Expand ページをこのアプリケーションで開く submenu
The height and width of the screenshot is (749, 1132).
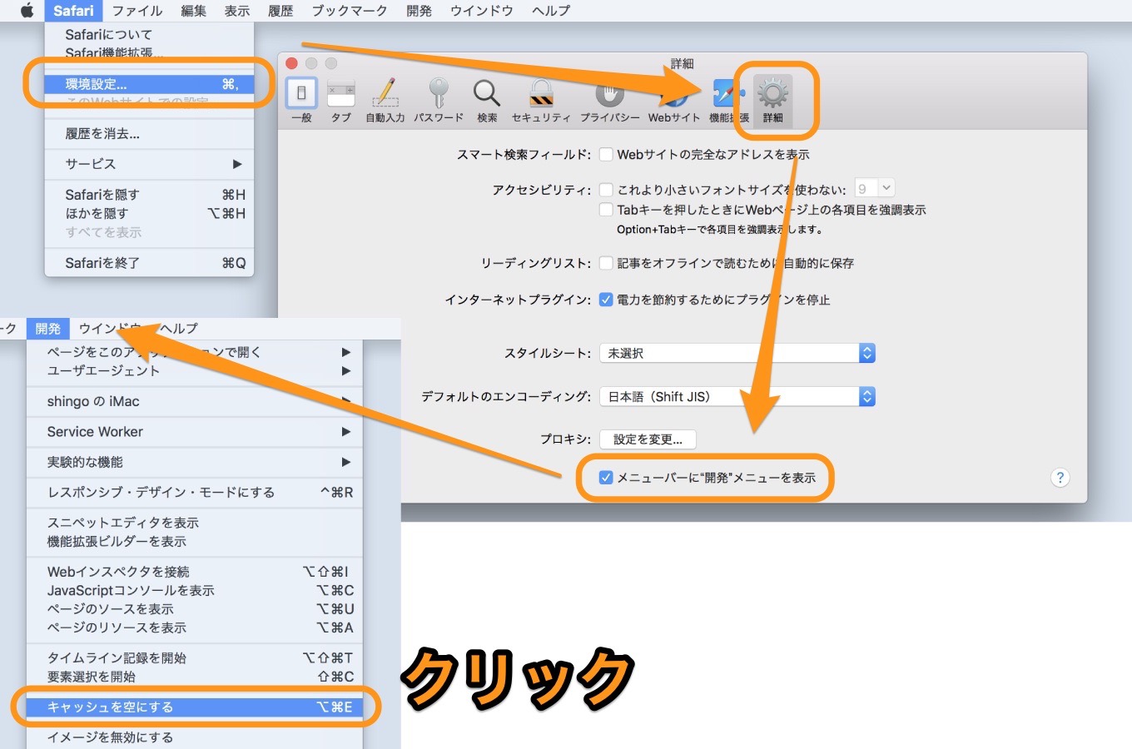click(x=195, y=352)
